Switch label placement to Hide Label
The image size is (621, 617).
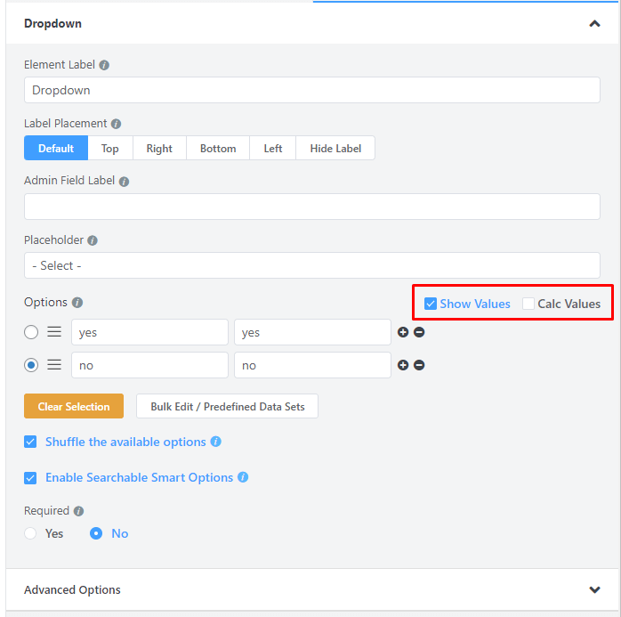[335, 148]
